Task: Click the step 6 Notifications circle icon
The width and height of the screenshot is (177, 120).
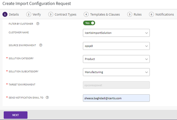Action: click(x=151, y=14)
